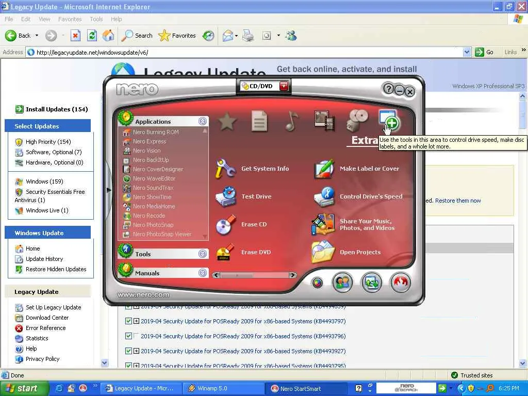
Task: Expand details for update KB4493797
Action: 136,321
